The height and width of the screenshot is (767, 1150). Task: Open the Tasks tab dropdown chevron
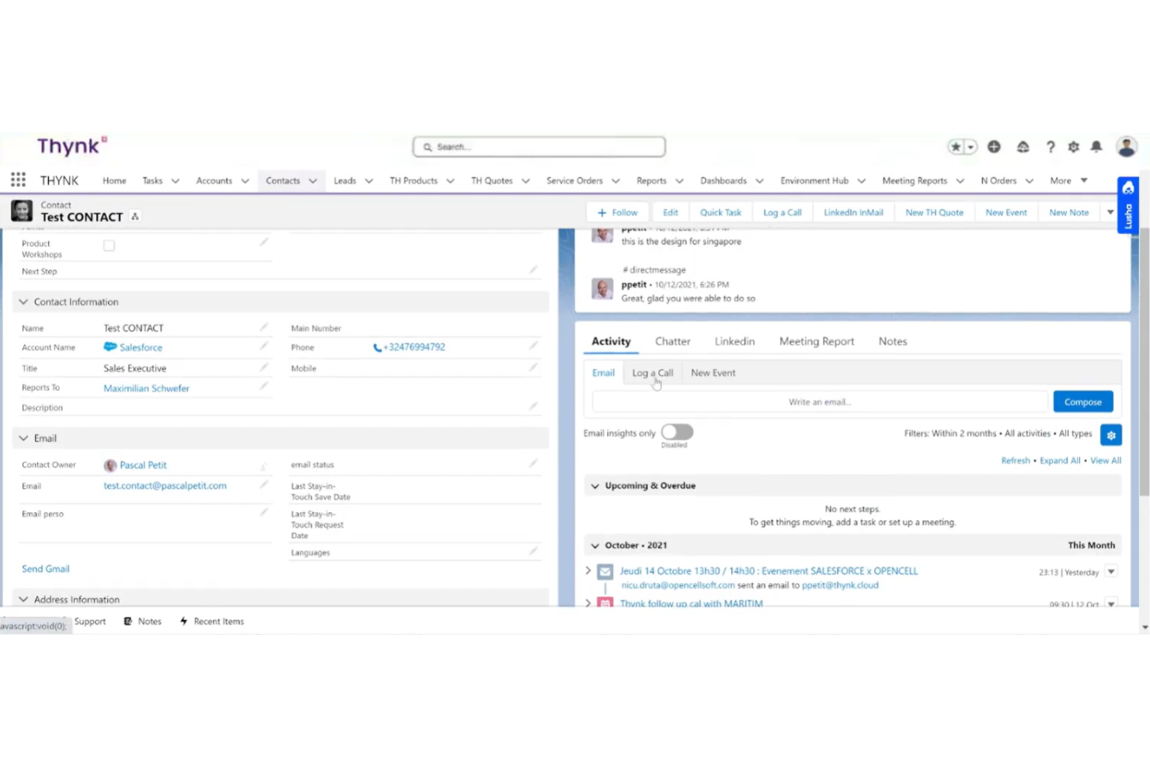point(176,180)
